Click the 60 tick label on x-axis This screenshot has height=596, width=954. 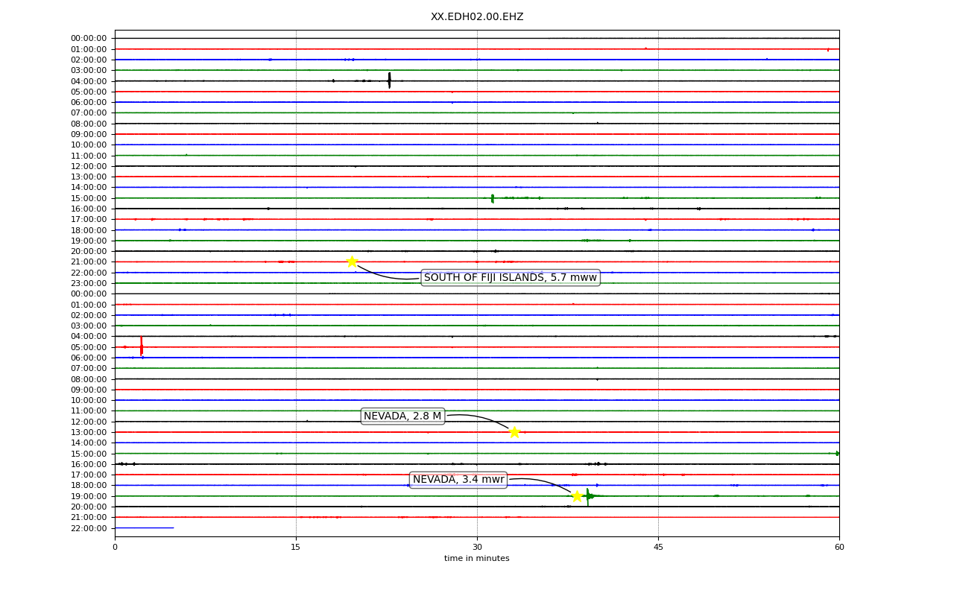pyautogui.click(x=839, y=548)
